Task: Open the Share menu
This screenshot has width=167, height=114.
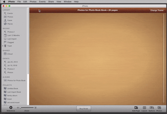Action: (51, 2)
